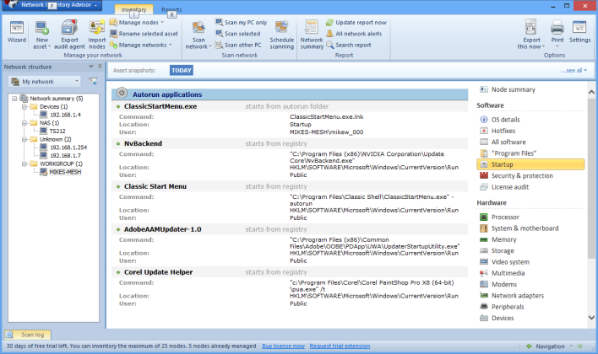The width and height of the screenshot is (598, 354).
Task: Open Node summary
Action: click(x=513, y=89)
